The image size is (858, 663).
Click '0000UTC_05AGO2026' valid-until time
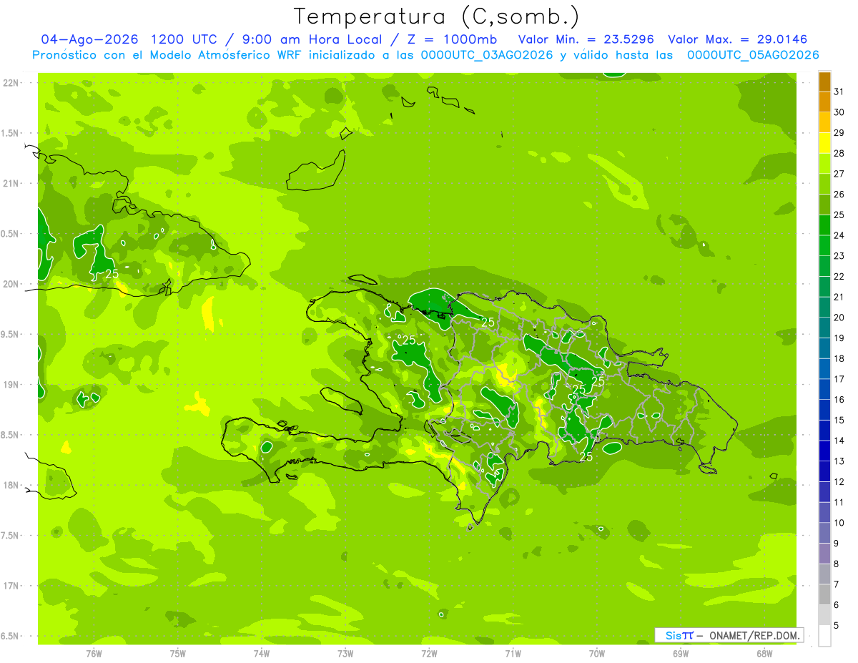click(753, 55)
